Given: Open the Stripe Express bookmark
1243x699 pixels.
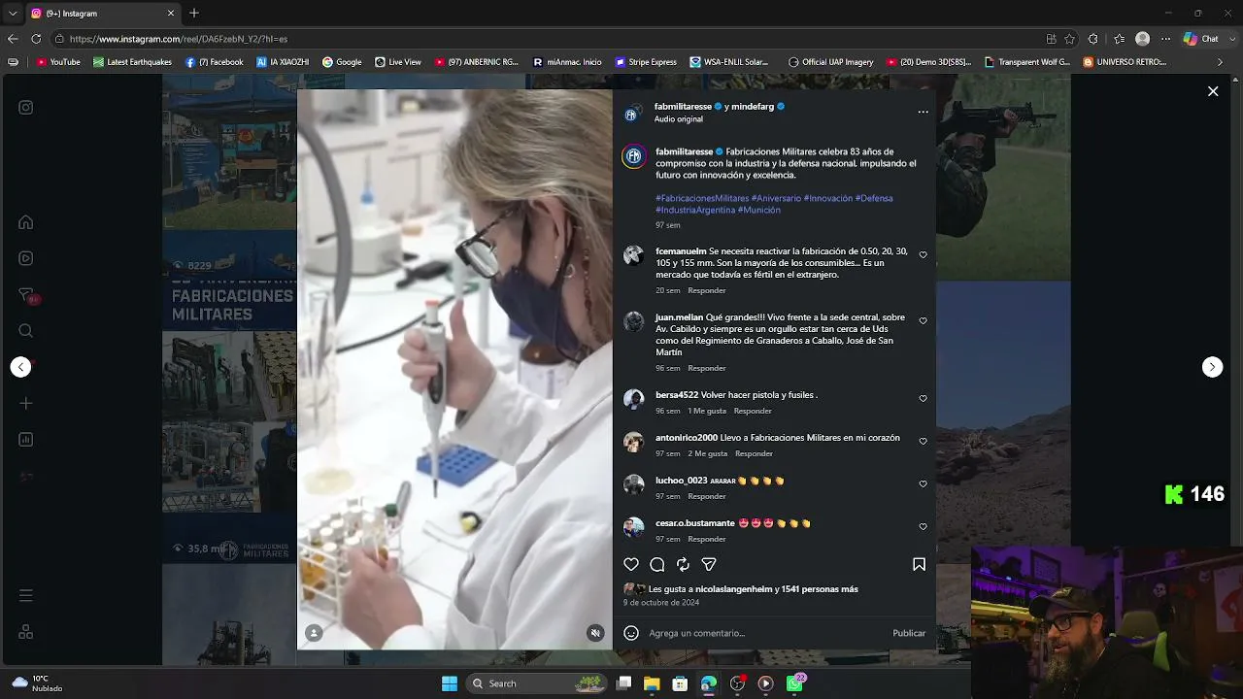Looking at the screenshot, I should [x=646, y=62].
